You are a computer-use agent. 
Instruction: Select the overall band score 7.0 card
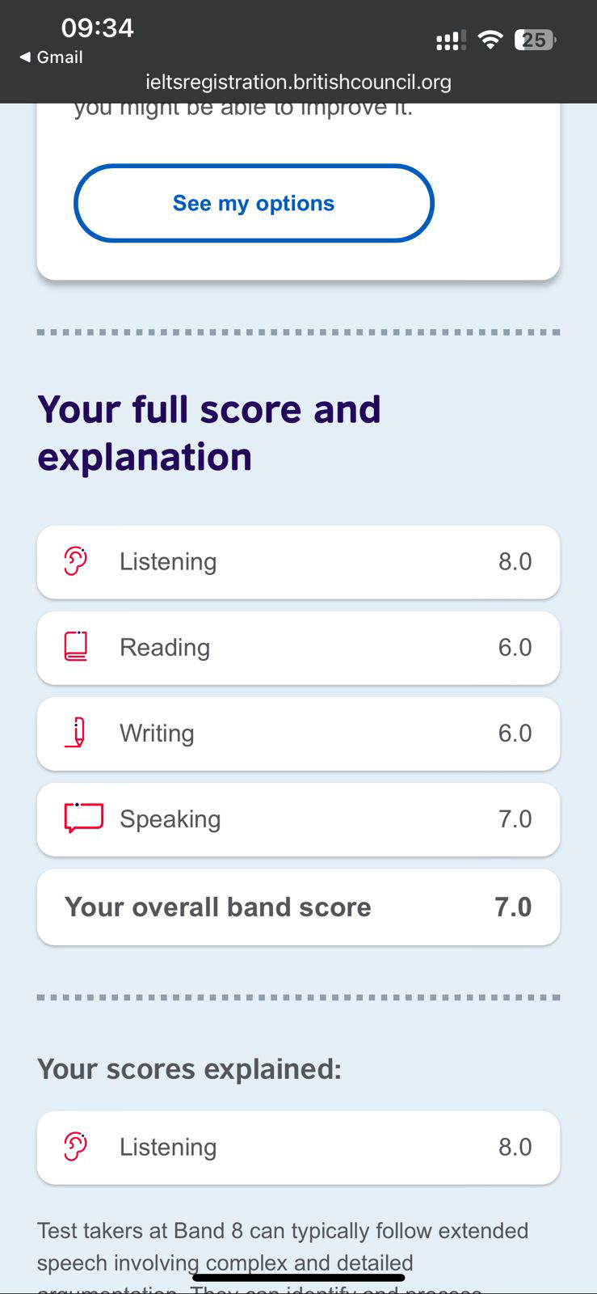(298, 907)
